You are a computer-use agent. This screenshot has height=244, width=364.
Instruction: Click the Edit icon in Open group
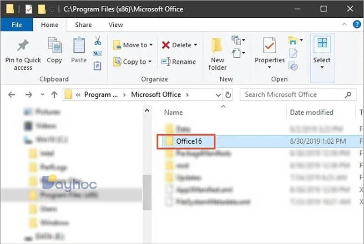(x=293, y=53)
